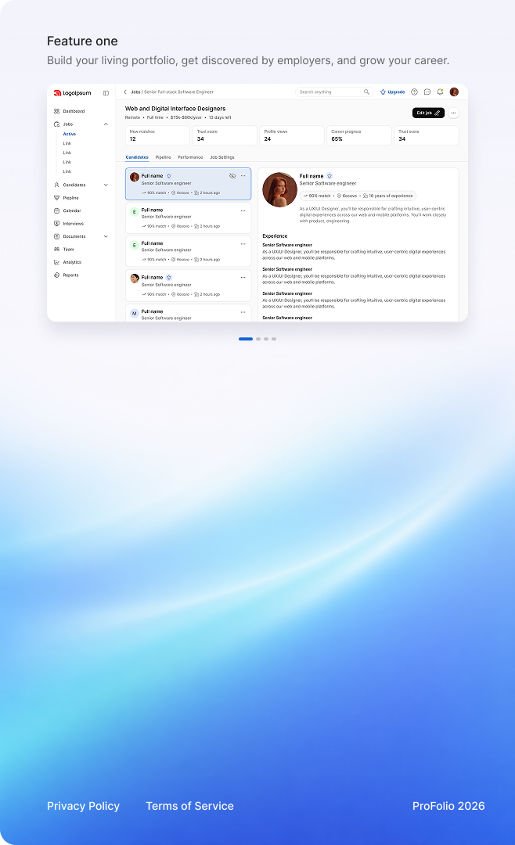Click the Jobs breadcrumb link
Image resolution: width=515 pixels, height=845 pixels.
135,92
